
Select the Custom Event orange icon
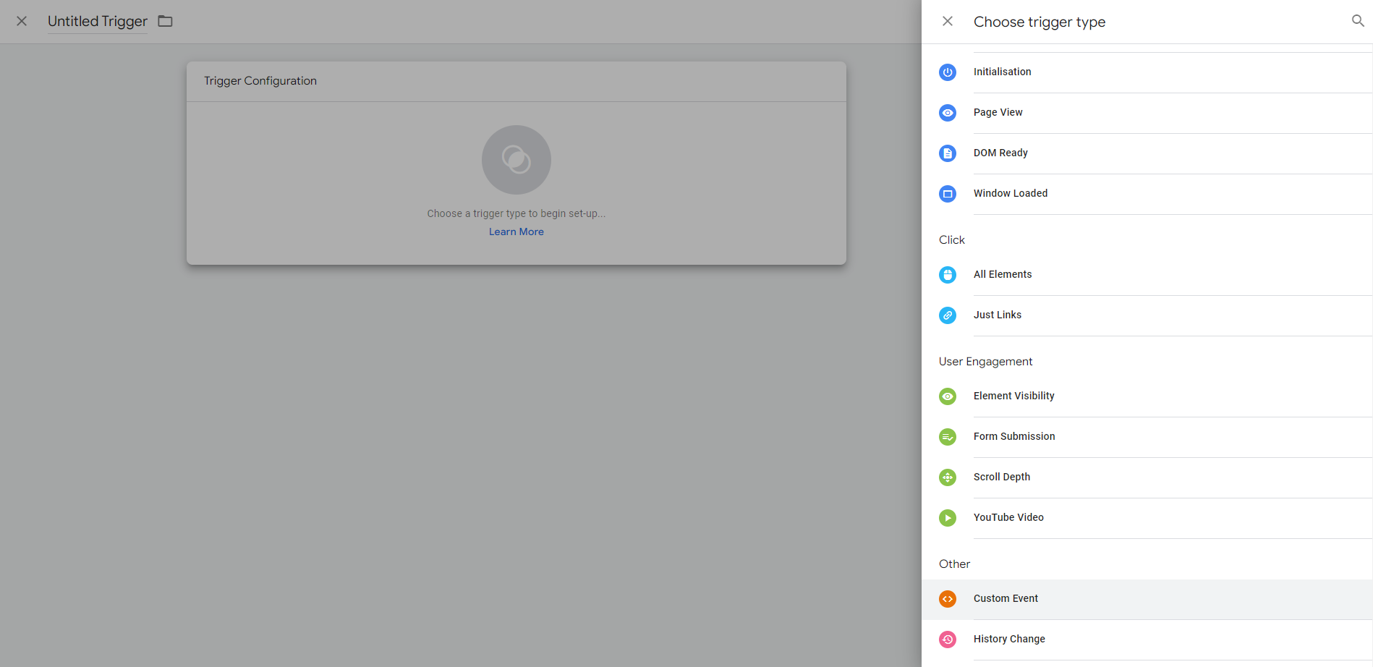pos(948,599)
